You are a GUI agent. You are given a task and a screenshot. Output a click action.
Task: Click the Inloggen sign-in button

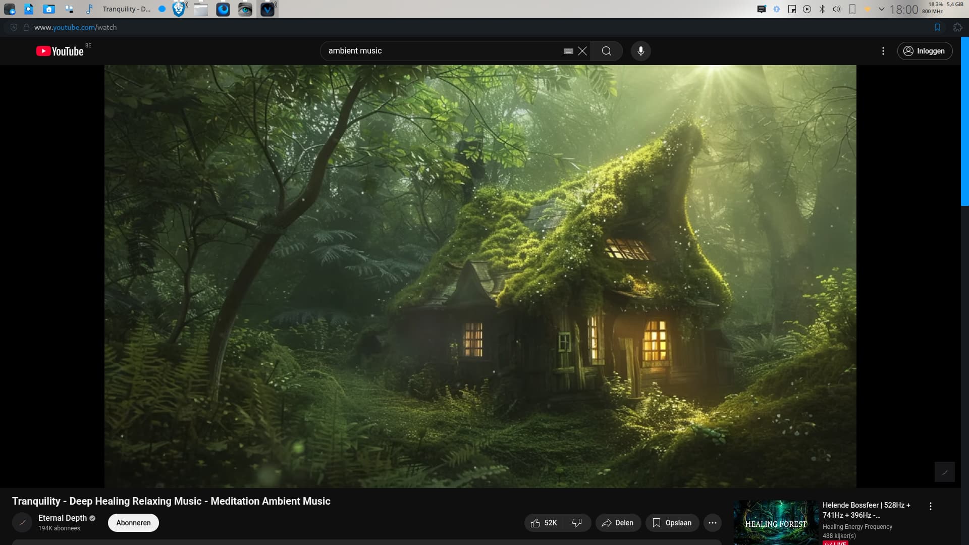pos(925,51)
